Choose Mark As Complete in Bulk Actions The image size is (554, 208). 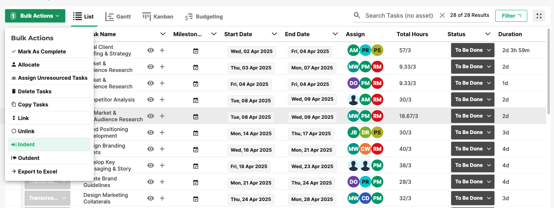pos(49,51)
